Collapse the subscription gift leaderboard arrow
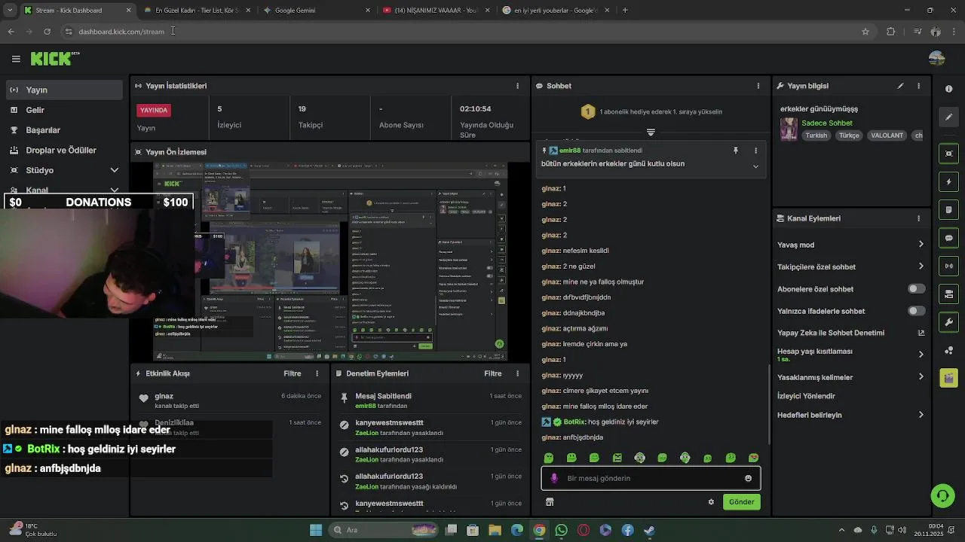The image size is (965, 542). click(651, 132)
